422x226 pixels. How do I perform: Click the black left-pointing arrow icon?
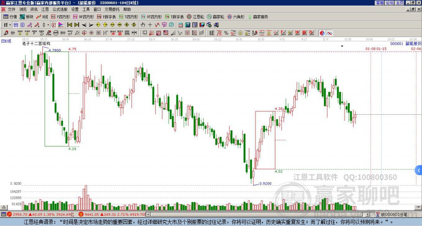(84, 25)
